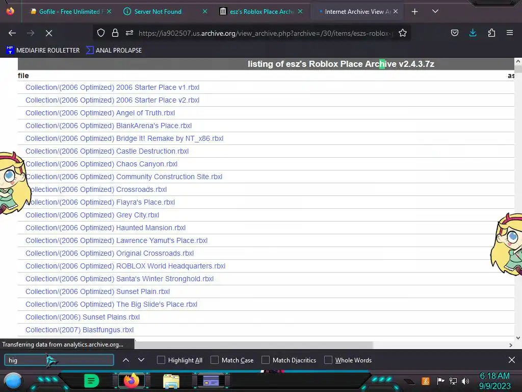Open Grey City.rbxl link
522x392 pixels.
tap(92, 215)
